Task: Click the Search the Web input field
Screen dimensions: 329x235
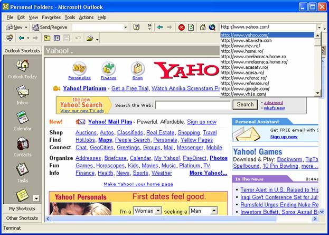Action: (193, 105)
